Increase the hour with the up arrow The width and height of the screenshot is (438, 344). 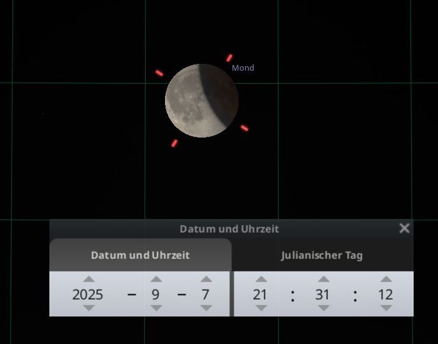(261, 279)
